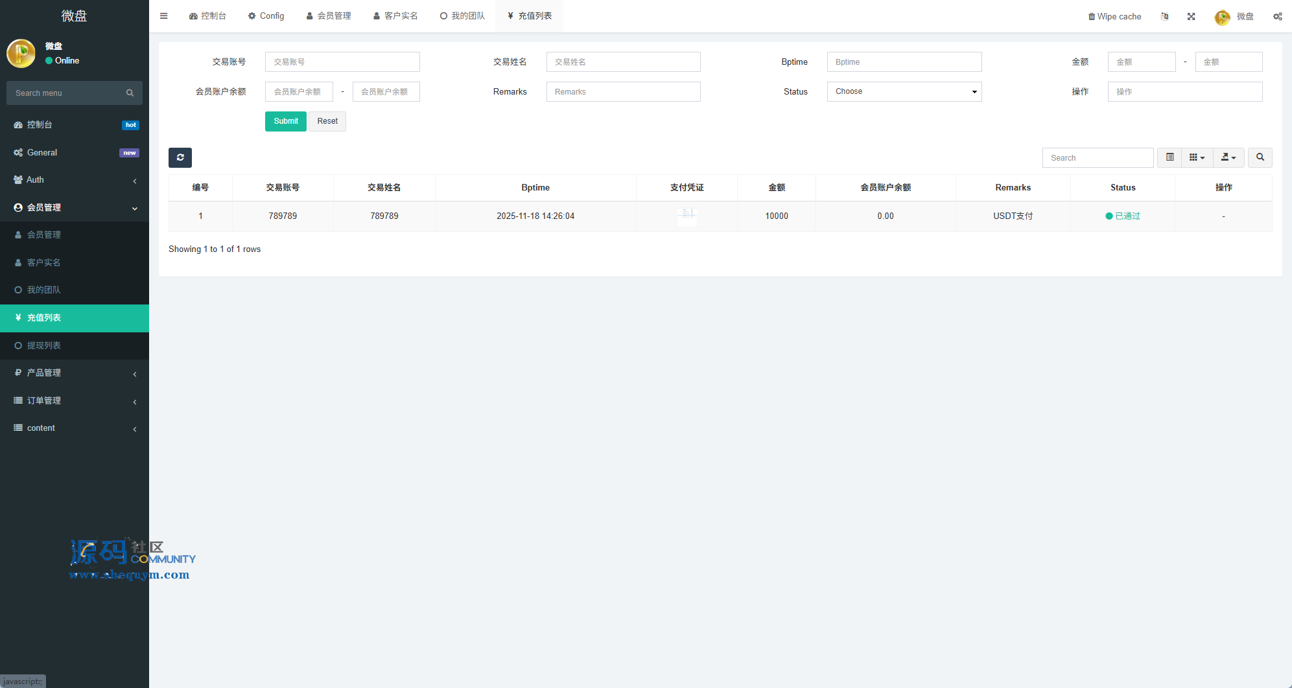Click the common search magnifier button
The width and height of the screenshot is (1292, 688).
[x=1260, y=157]
